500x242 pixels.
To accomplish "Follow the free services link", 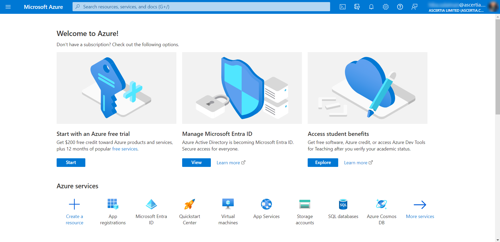I will pos(125,149).
